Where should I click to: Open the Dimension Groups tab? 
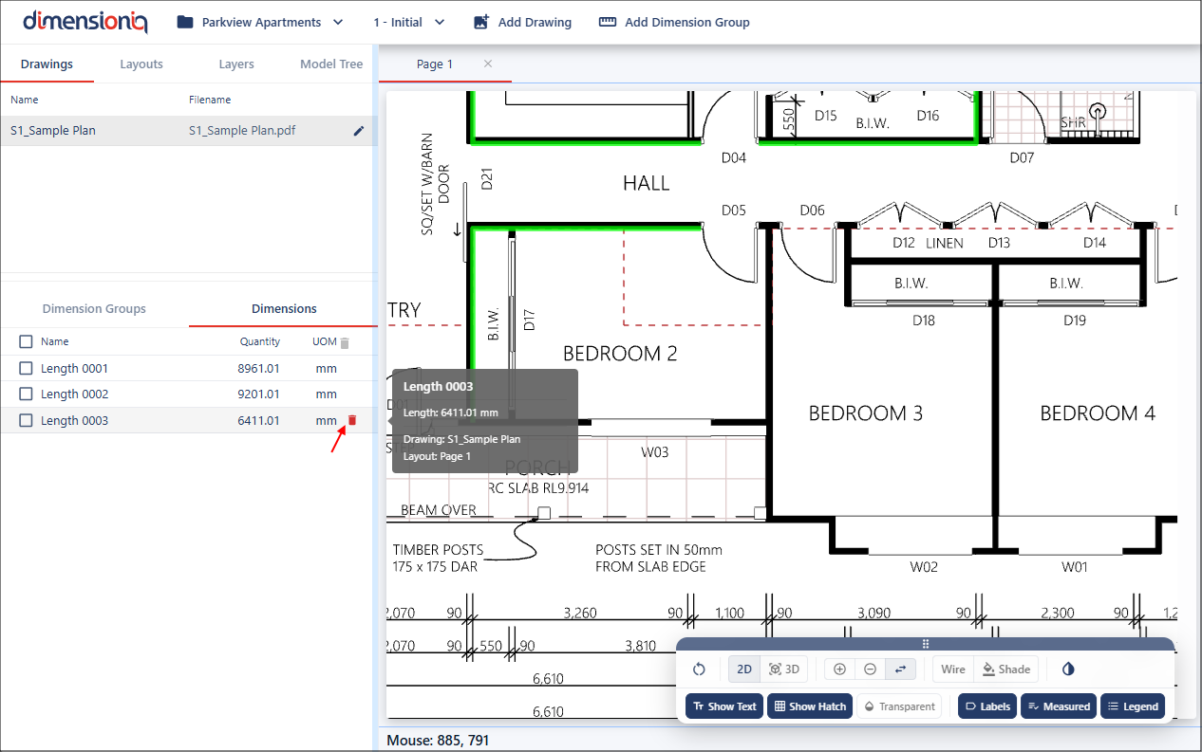pos(94,308)
